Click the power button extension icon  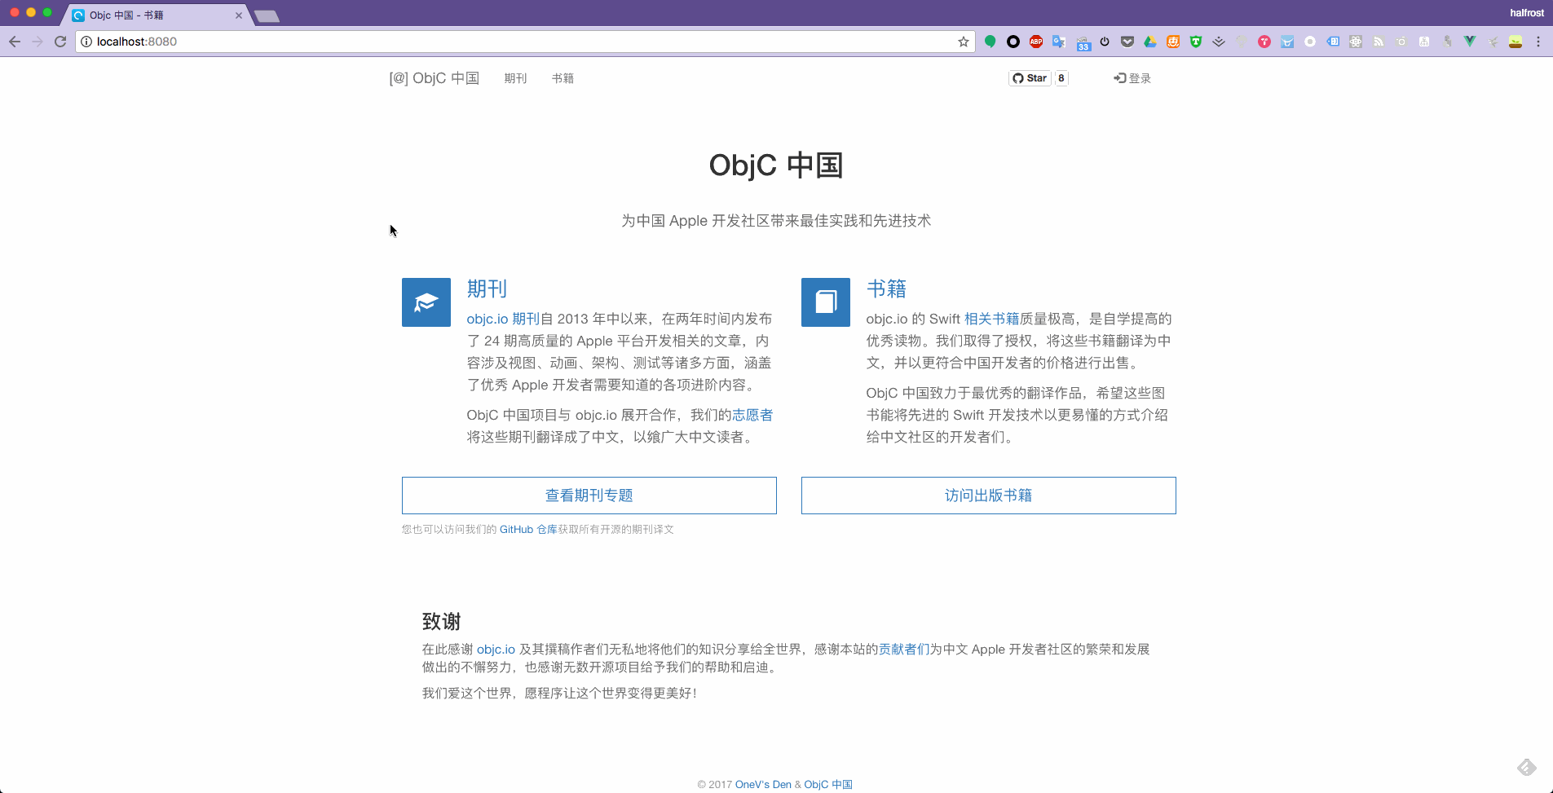point(1105,42)
